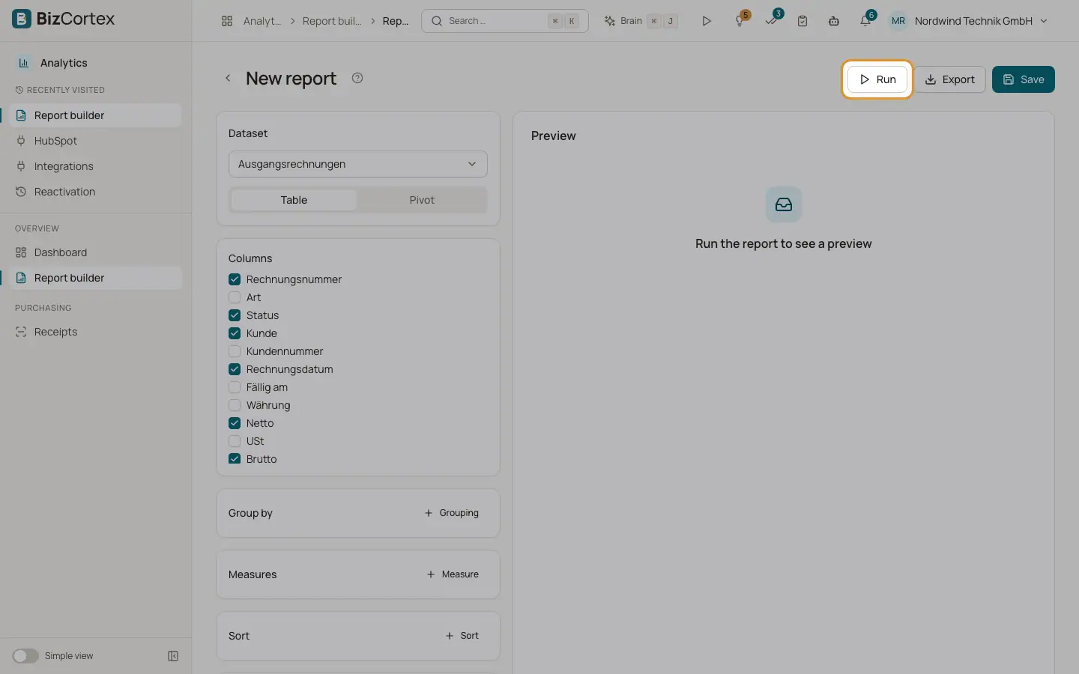Save the new report
The width and height of the screenshot is (1079, 674).
pos(1023,79)
